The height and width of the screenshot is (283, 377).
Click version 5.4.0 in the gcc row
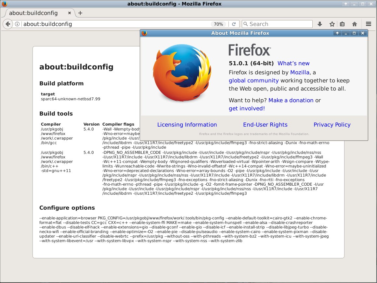pyautogui.click(x=88, y=129)
